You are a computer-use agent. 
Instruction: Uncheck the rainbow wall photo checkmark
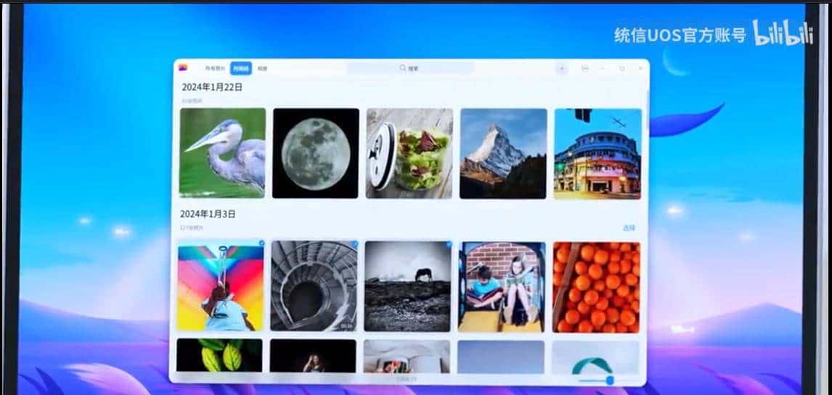261,243
